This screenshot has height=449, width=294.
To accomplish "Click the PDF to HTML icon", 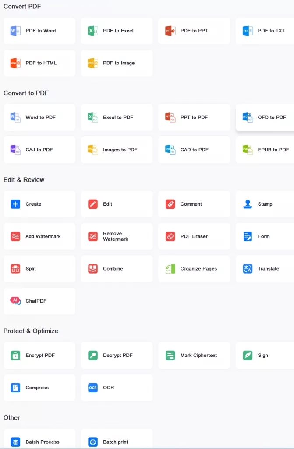I will coord(15,63).
